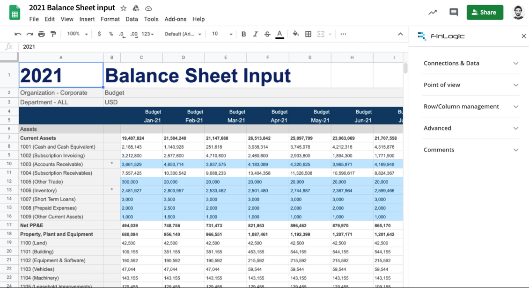Open the Format menu
Image resolution: width=529 pixels, height=288 pixels.
[x=110, y=19]
